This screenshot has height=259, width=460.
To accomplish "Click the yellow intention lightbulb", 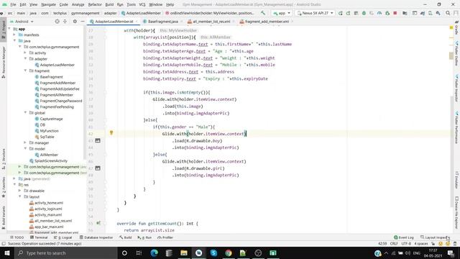I will (x=111, y=132).
